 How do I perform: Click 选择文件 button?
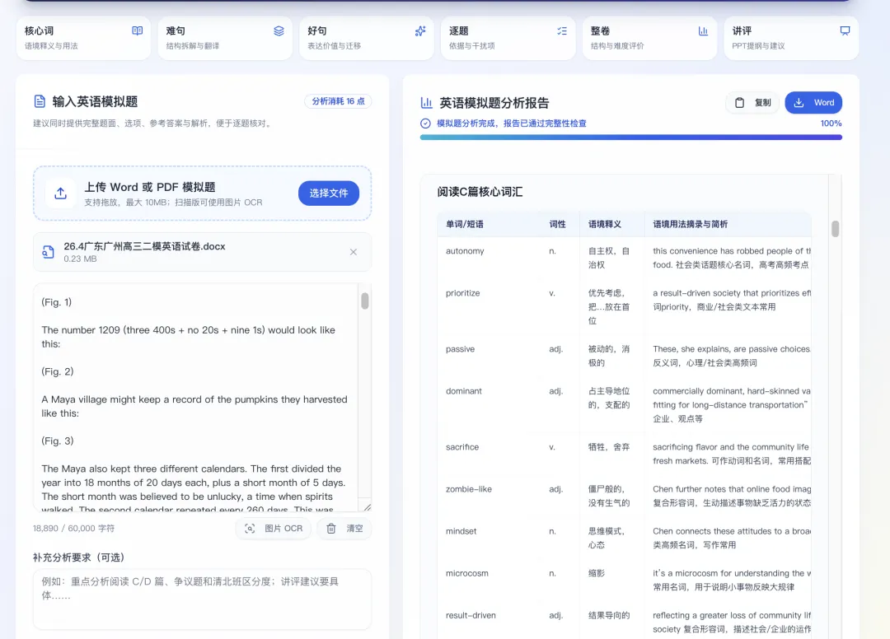click(329, 194)
